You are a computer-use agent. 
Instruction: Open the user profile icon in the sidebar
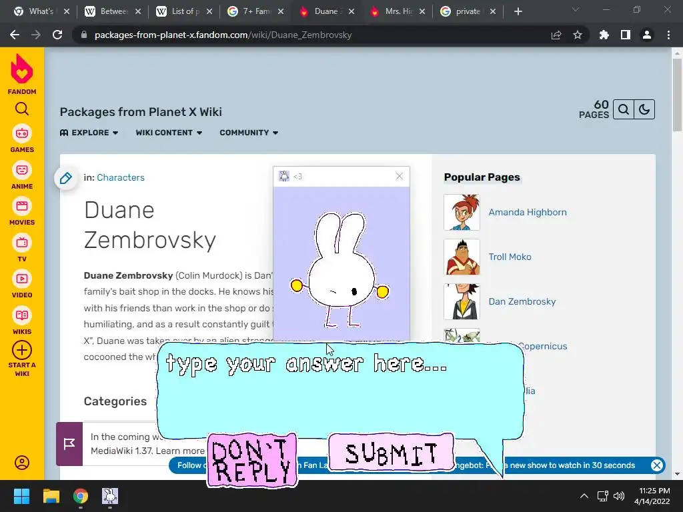(x=22, y=463)
